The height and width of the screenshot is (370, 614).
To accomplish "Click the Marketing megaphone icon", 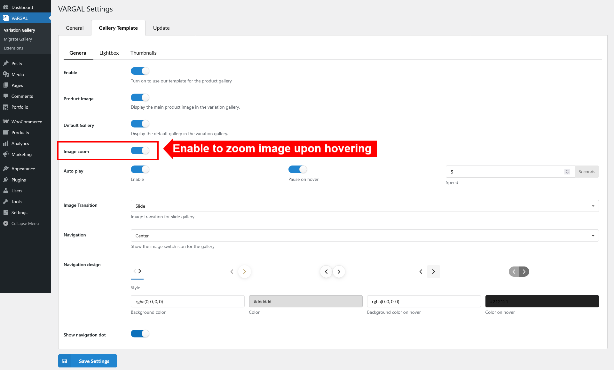I will 6,154.
